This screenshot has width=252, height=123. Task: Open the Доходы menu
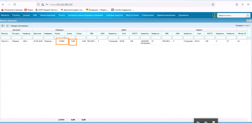[26, 15]
